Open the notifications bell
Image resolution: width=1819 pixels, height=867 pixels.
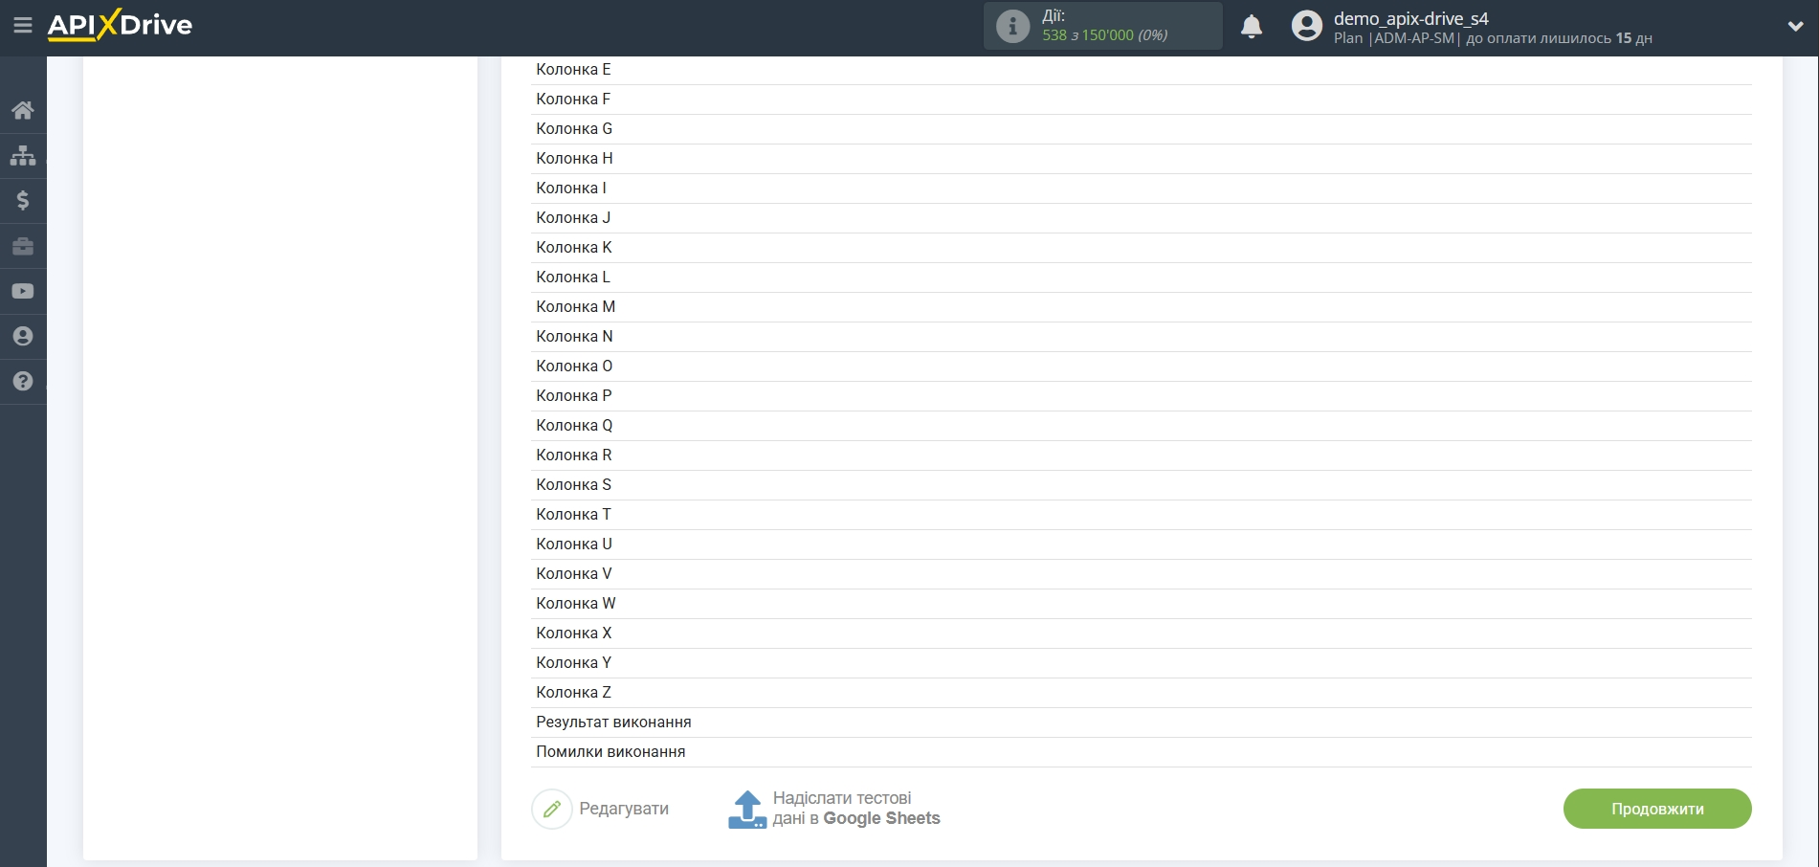pyautogui.click(x=1251, y=26)
